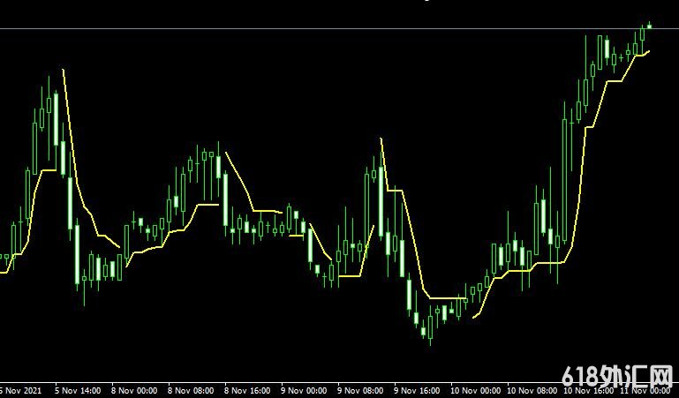
Task: Click the 8 Nov 00:00 axis label
Action: 134,389
